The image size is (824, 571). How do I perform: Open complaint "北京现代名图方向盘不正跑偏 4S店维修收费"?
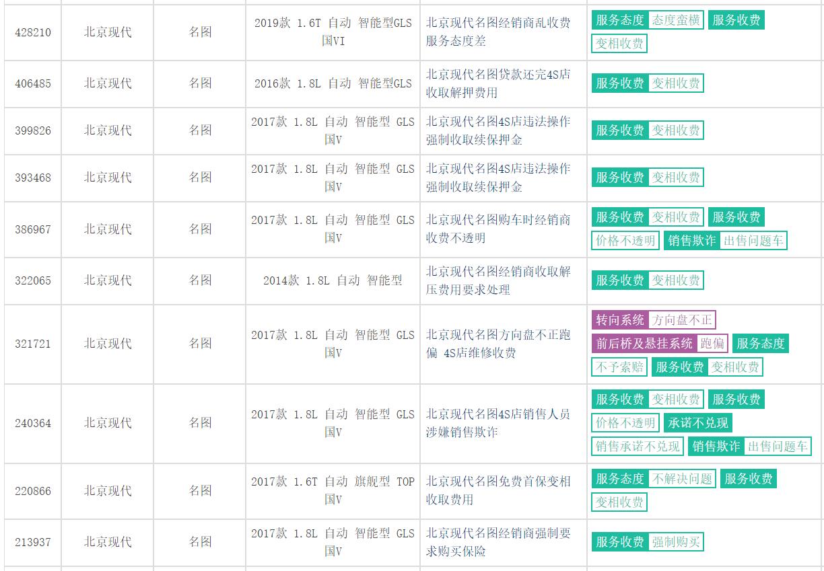[498, 344]
